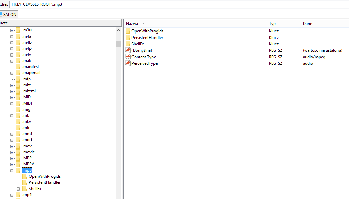Click the .mlc key folder icon
This screenshot has height=199, width=349.
[18, 128]
